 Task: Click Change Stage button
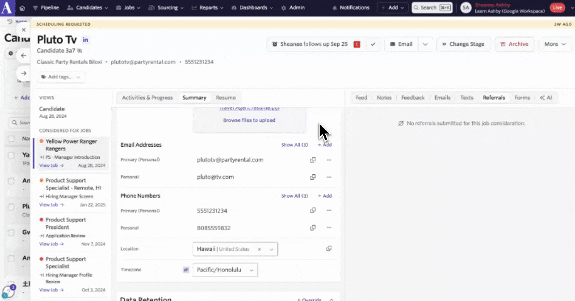[x=463, y=45]
